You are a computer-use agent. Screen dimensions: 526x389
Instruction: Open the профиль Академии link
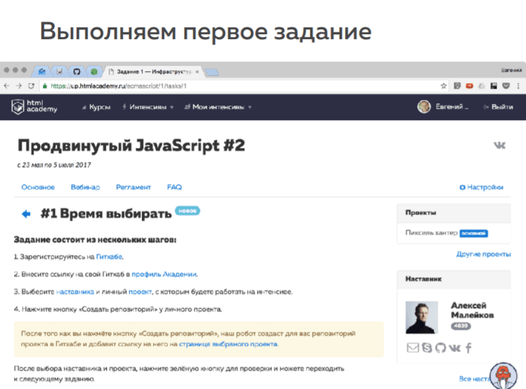(164, 274)
